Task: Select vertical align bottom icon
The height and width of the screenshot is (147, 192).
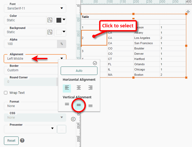Action: [91, 106]
